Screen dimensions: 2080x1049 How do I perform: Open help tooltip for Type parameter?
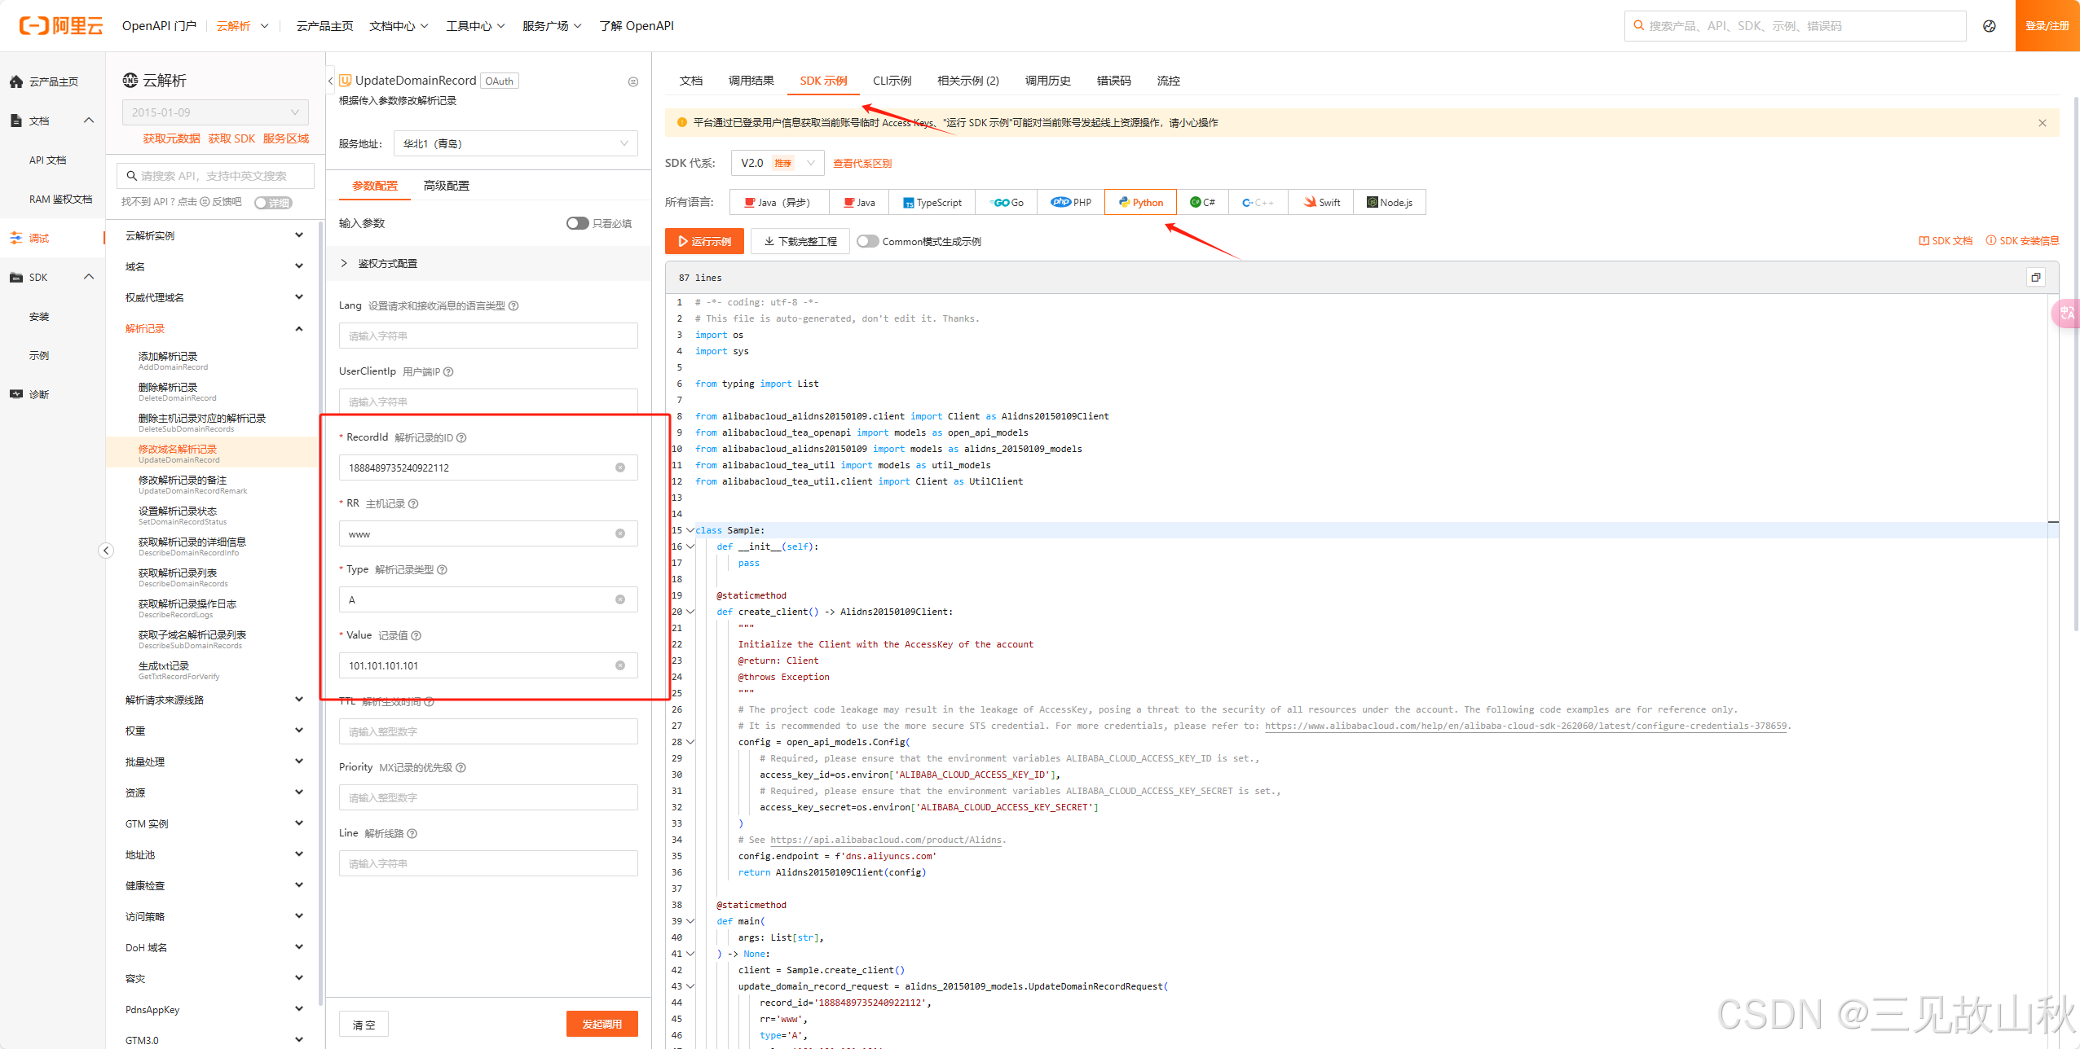[x=443, y=570]
